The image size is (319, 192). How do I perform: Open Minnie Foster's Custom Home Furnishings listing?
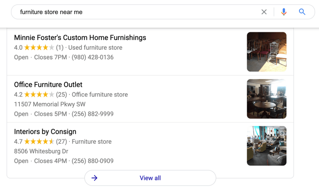80,38
